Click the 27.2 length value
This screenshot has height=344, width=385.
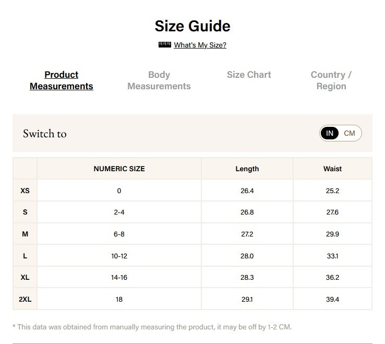pos(247,234)
